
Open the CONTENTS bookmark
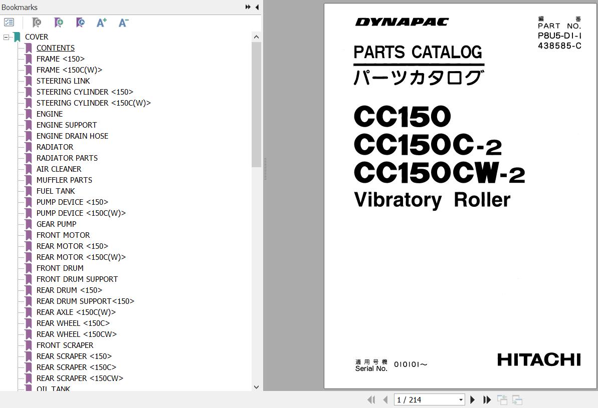click(x=55, y=48)
